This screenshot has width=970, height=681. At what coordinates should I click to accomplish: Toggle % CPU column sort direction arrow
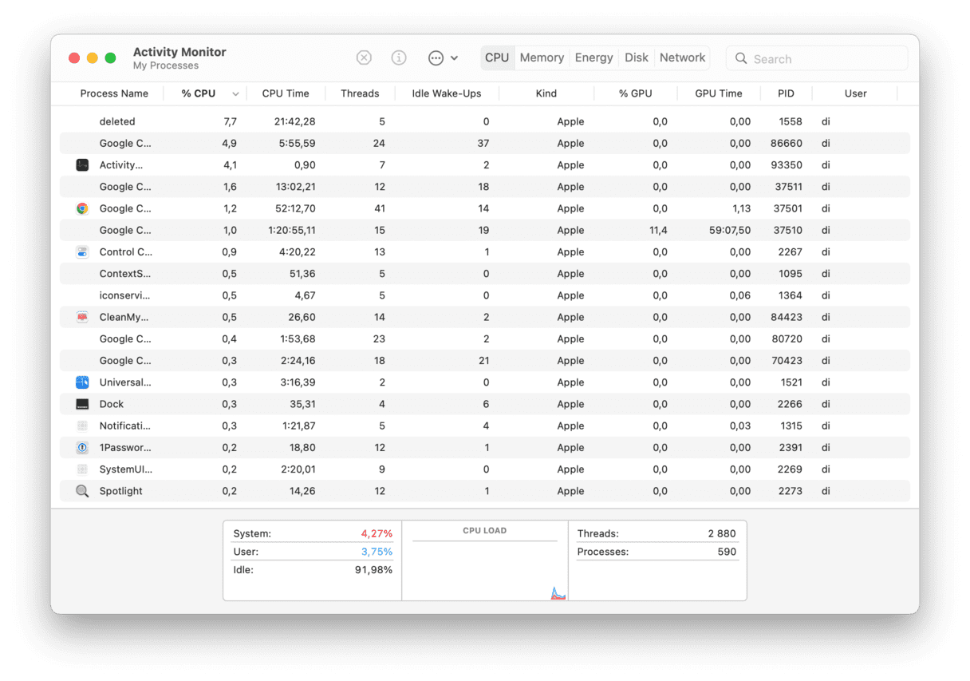pyautogui.click(x=235, y=94)
